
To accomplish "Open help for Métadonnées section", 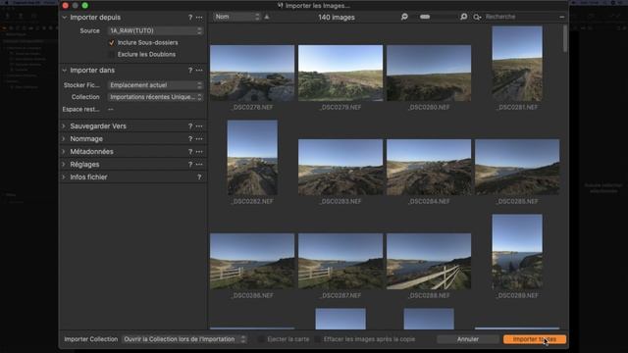I will 190,152.
